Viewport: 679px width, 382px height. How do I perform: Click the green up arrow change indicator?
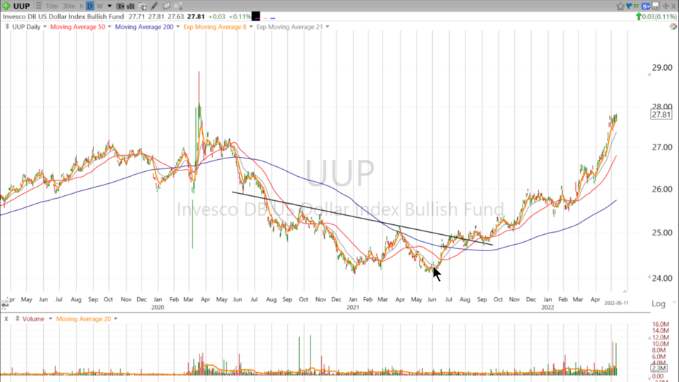point(639,16)
